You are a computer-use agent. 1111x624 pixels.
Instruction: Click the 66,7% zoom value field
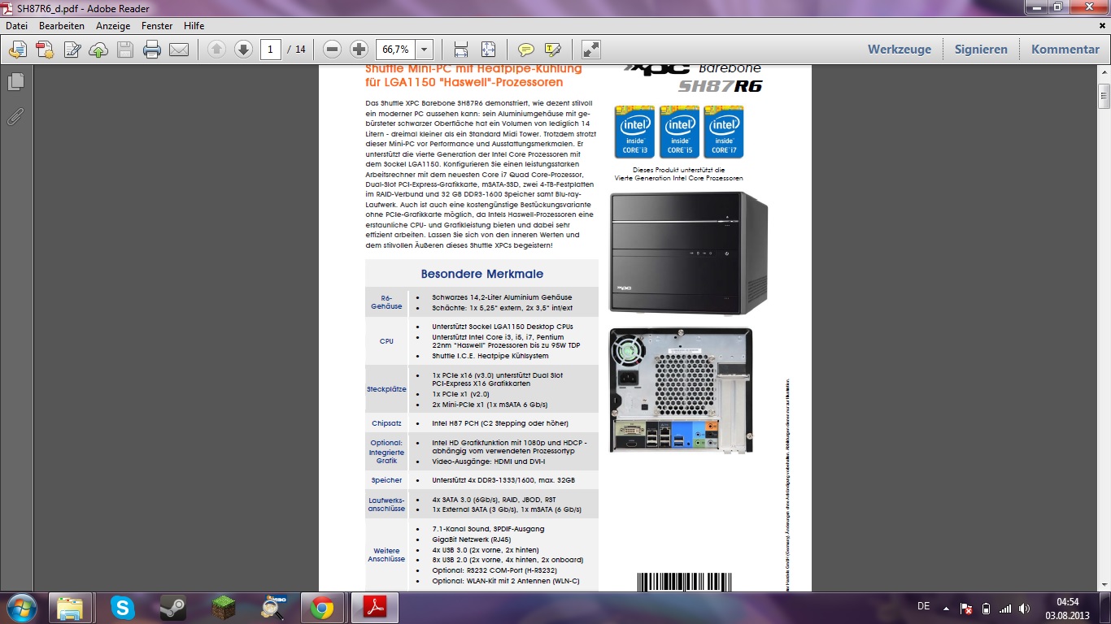coord(395,50)
